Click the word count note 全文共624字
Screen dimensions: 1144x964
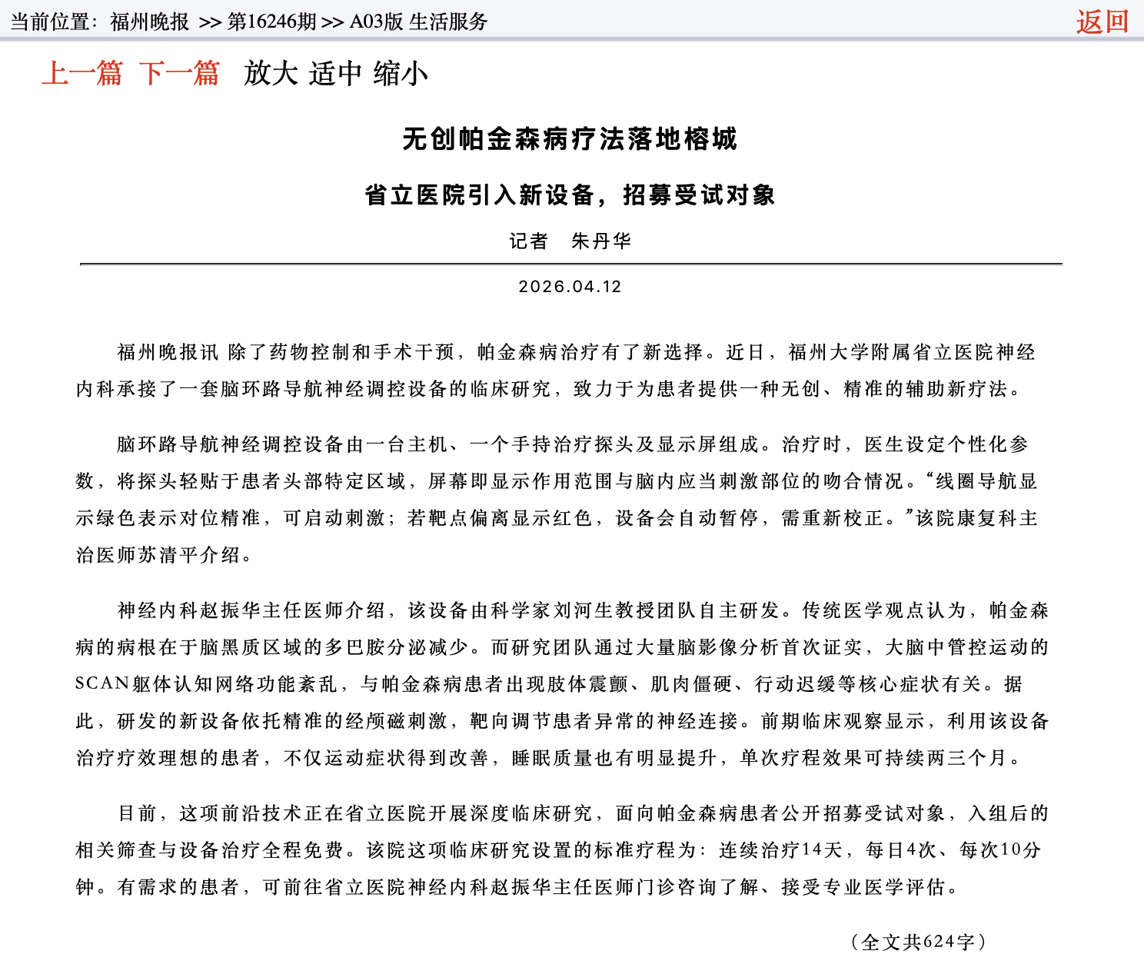click(918, 942)
